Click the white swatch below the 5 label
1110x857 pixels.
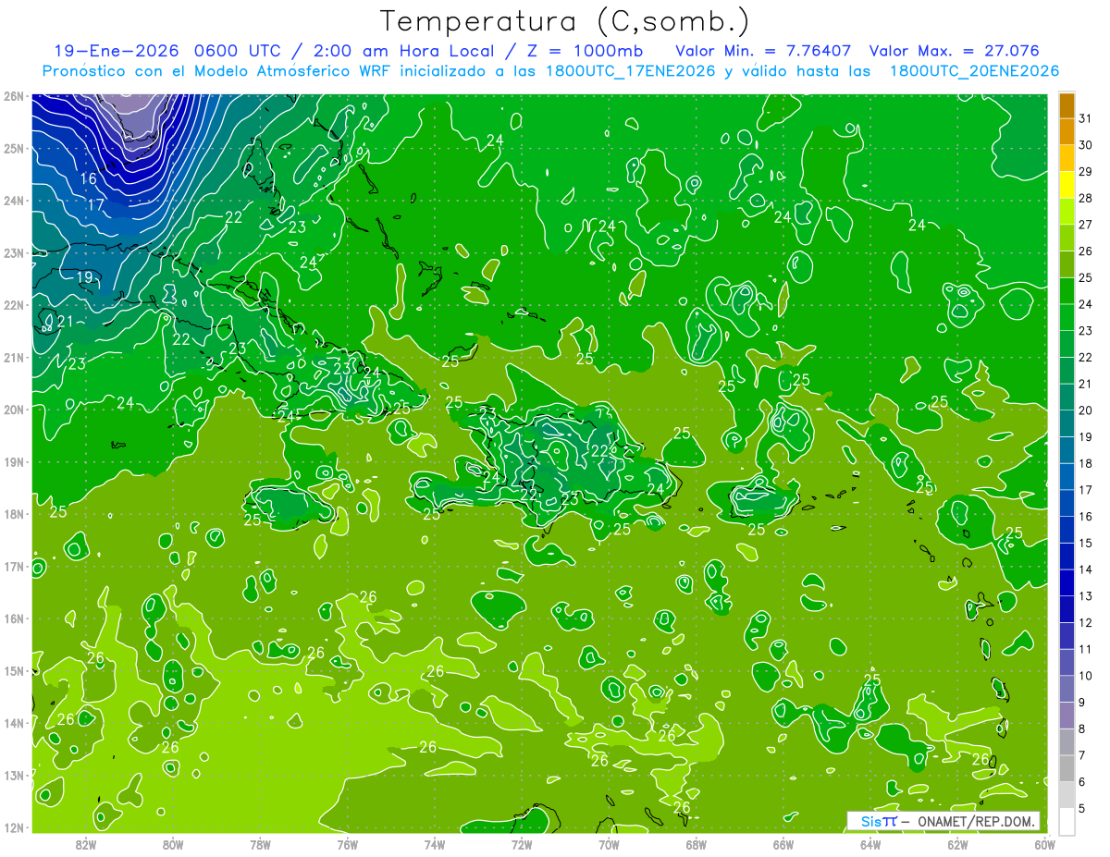(x=1067, y=821)
